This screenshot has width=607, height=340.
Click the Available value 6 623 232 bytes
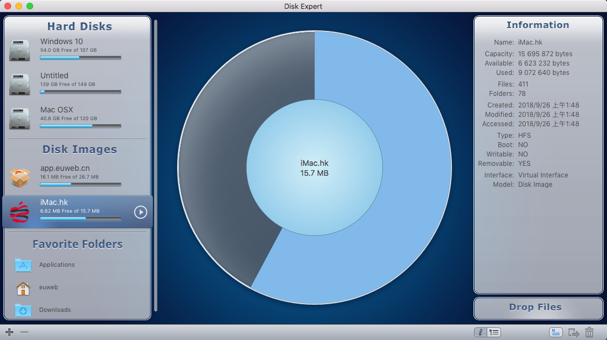tap(544, 63)
